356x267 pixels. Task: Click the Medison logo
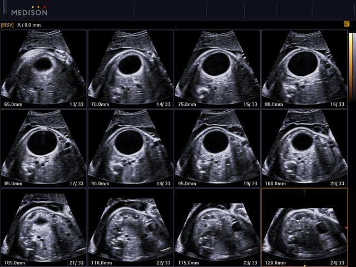[x=29, y=11]
